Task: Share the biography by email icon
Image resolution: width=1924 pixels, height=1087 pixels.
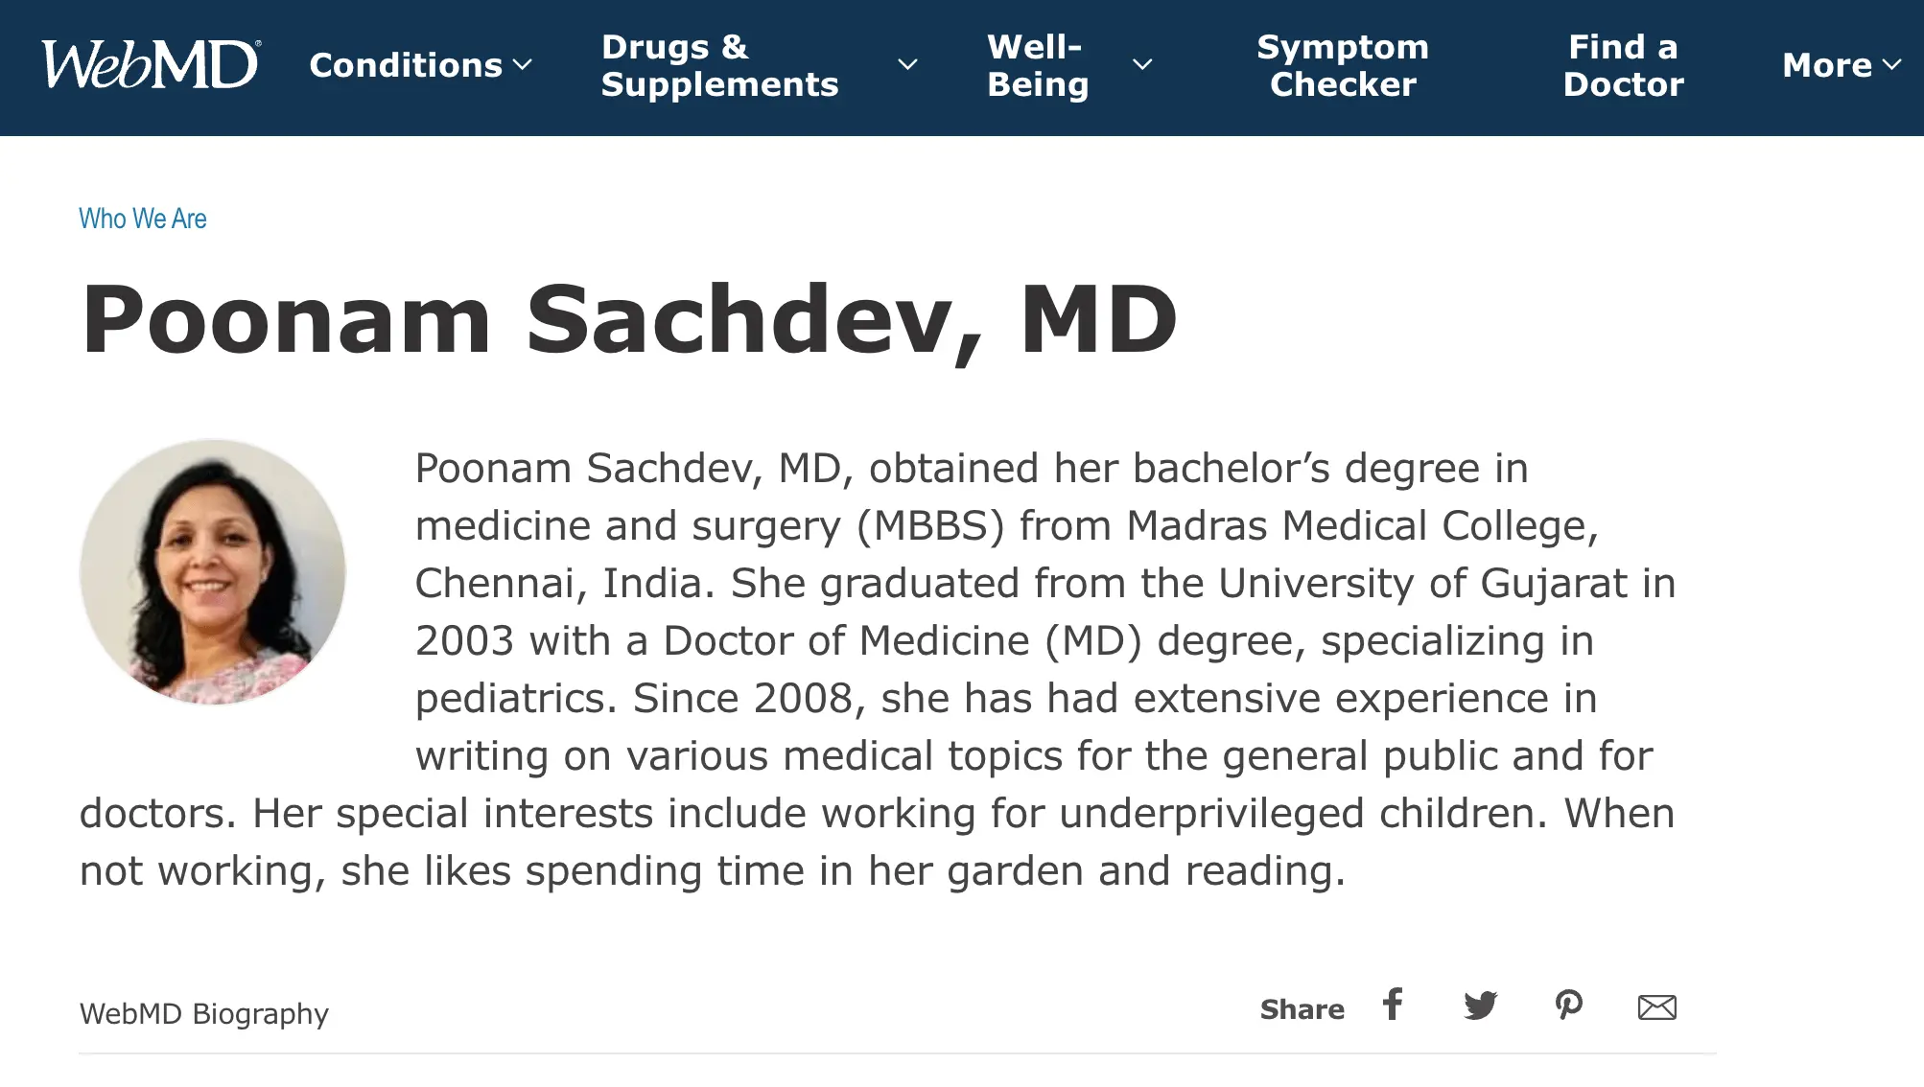Action: tap(1656, 1007)
